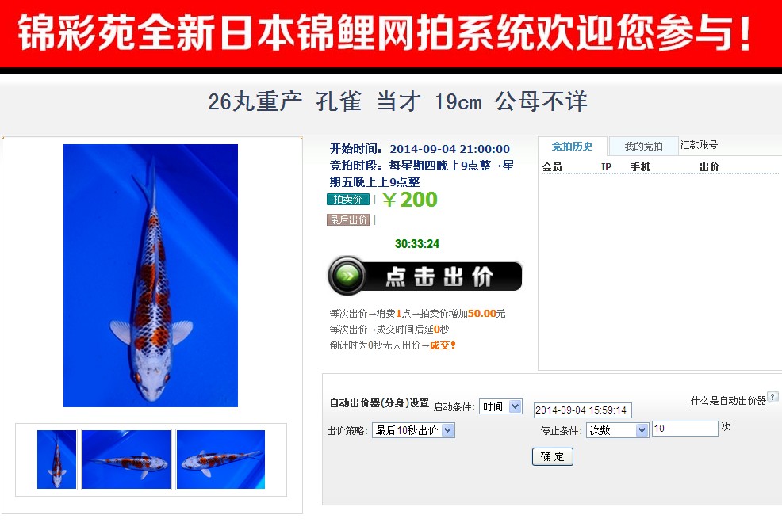Click the start time date input field
This screenshot has width=782, height=530.
(582, 410)
